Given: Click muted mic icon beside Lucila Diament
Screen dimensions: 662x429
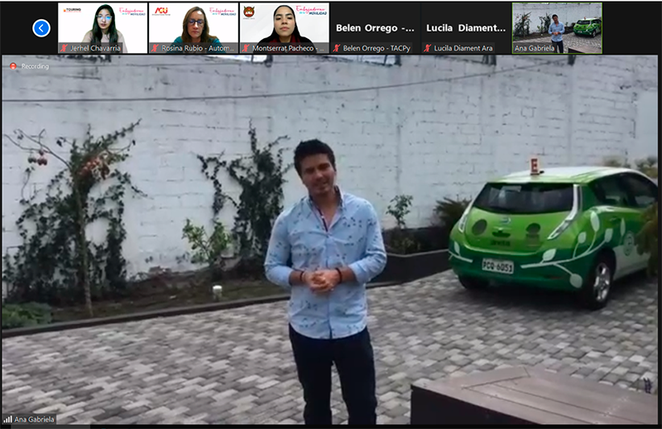Looking at the screenshot, I should (428, 48).
